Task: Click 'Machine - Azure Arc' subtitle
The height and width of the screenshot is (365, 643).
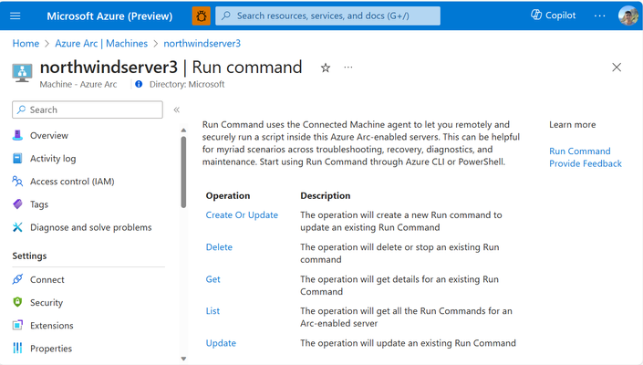Action: [78, 84]
